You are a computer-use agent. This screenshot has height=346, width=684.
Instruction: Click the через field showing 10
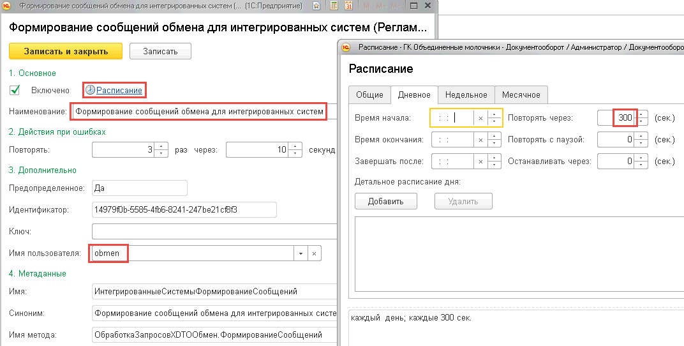pyautogui.click(x=258, y=149)
